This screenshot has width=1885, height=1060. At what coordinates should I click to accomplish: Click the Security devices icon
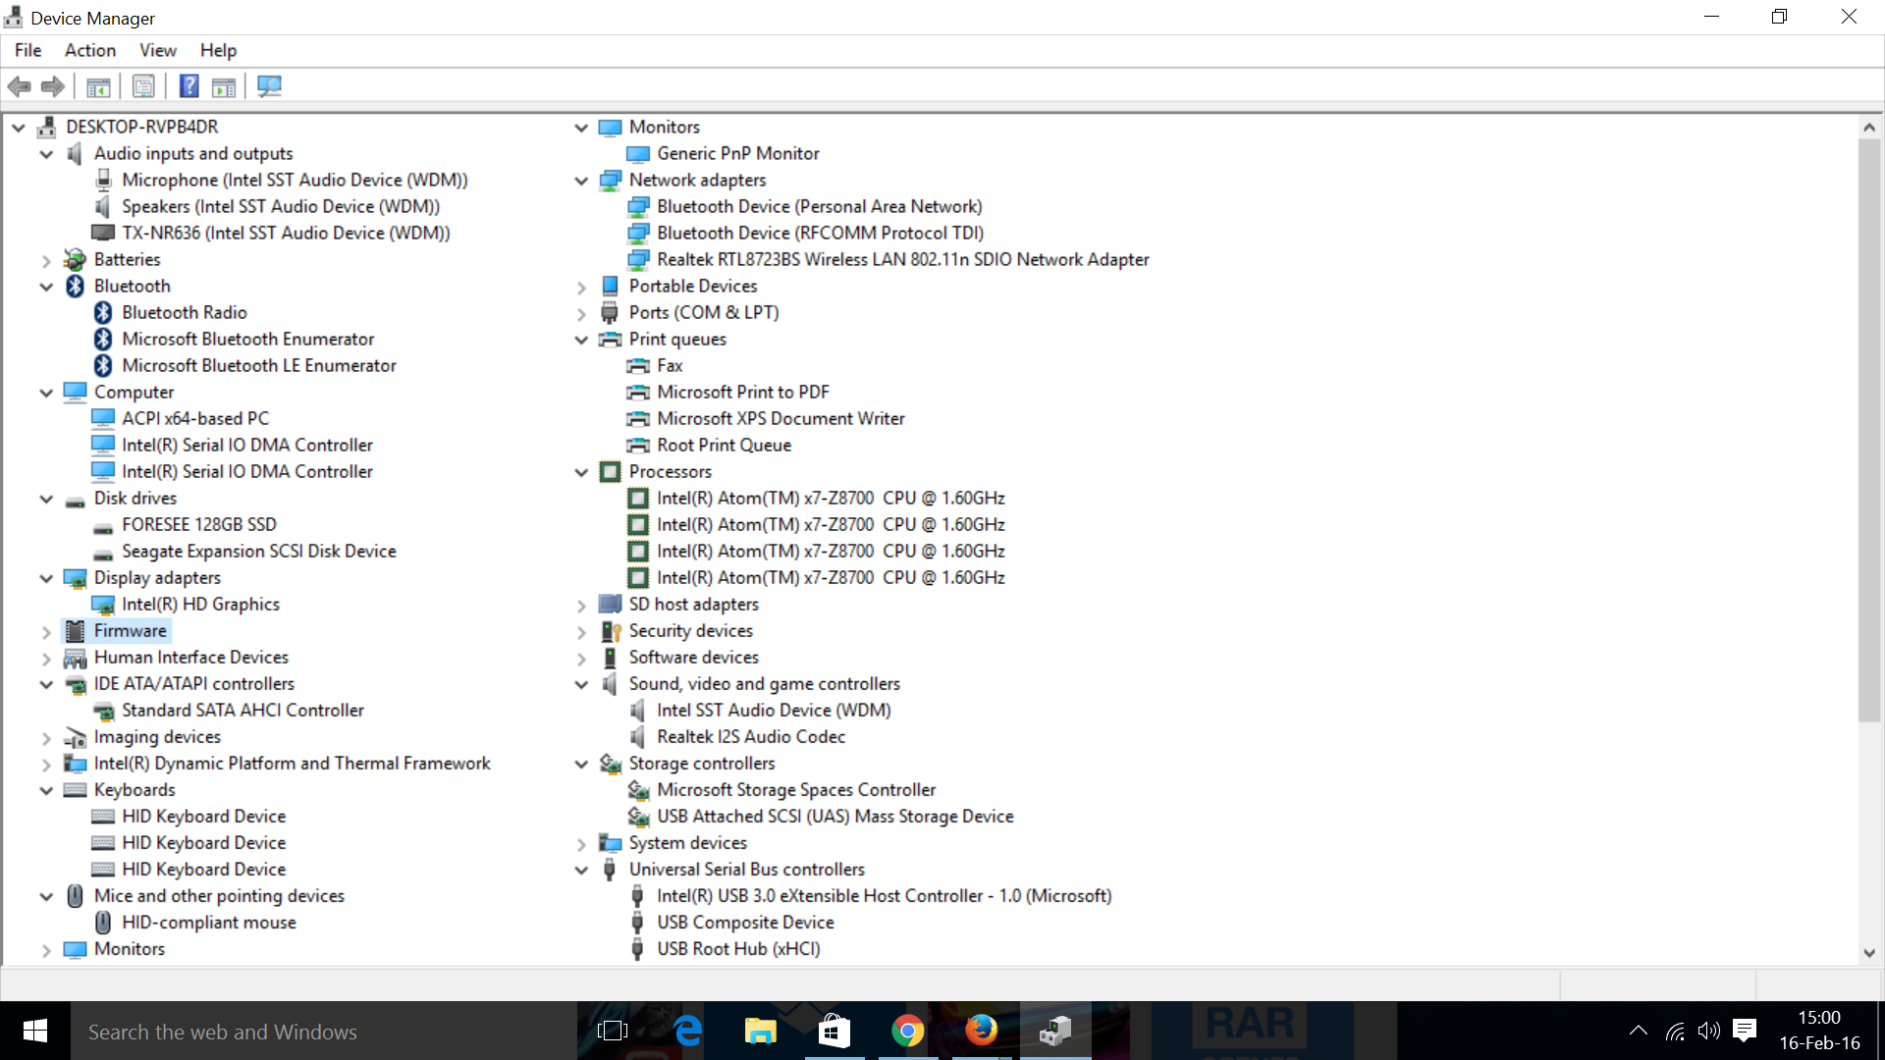[611, 630]
